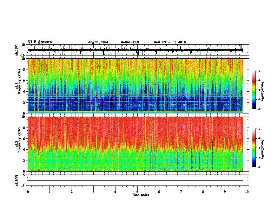
Task: Click the "2" kHz tick on ch.2 frequency axis
Action: 24,161
